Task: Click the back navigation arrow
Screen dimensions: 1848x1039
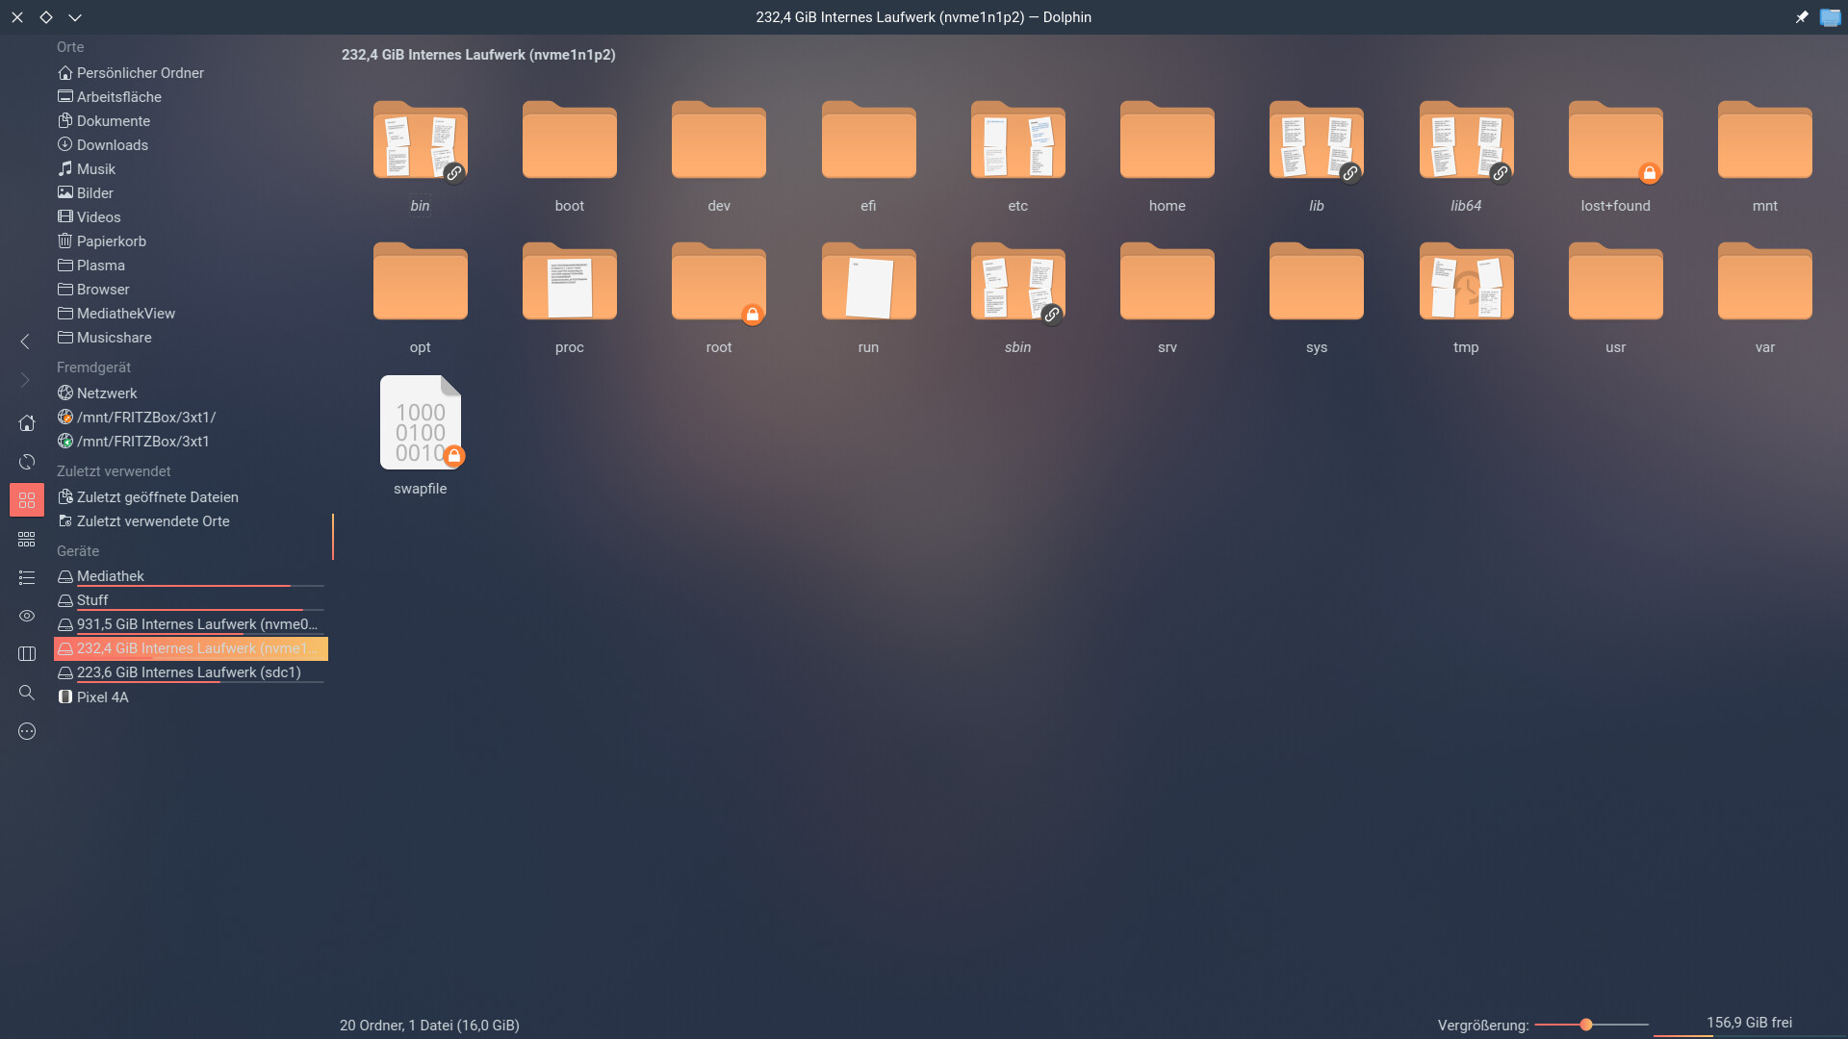Action: (x=26, y=342)
